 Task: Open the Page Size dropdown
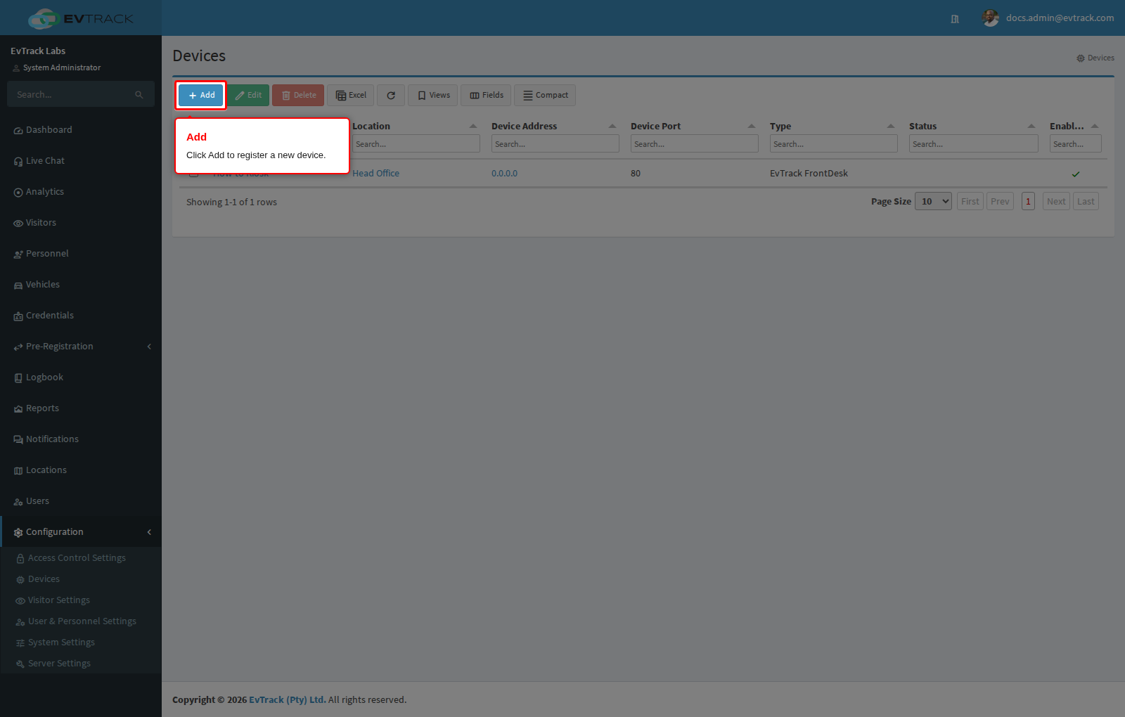(933, 202)
